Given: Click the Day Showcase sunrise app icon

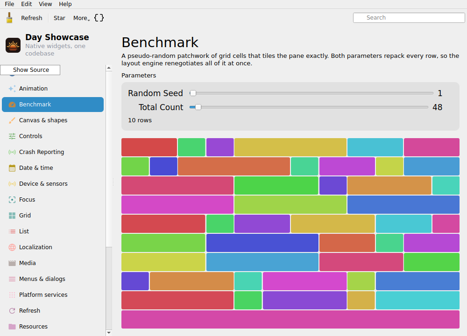Looking at the screenshot, I should point(13,45).
